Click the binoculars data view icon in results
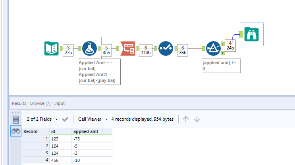Viewport: 295px width, 165px height. click(16, 131)
